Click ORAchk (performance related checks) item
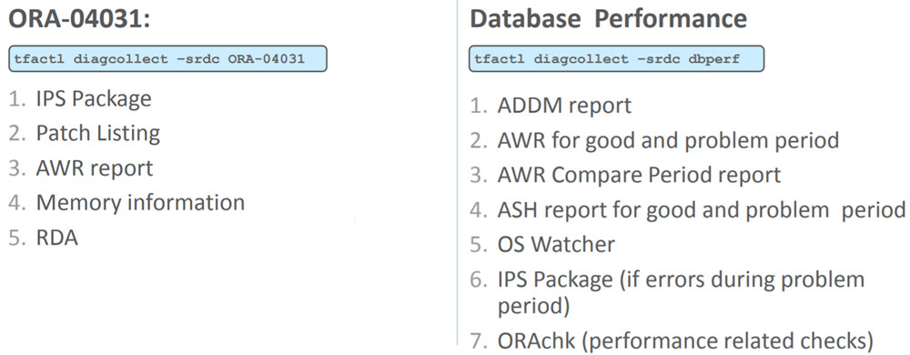Image resolution: width=910 pixels, height=355 pixels. coord(685,341)
